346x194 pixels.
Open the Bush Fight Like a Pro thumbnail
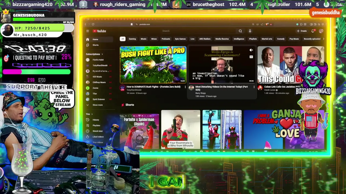click(x=153, y=65)
